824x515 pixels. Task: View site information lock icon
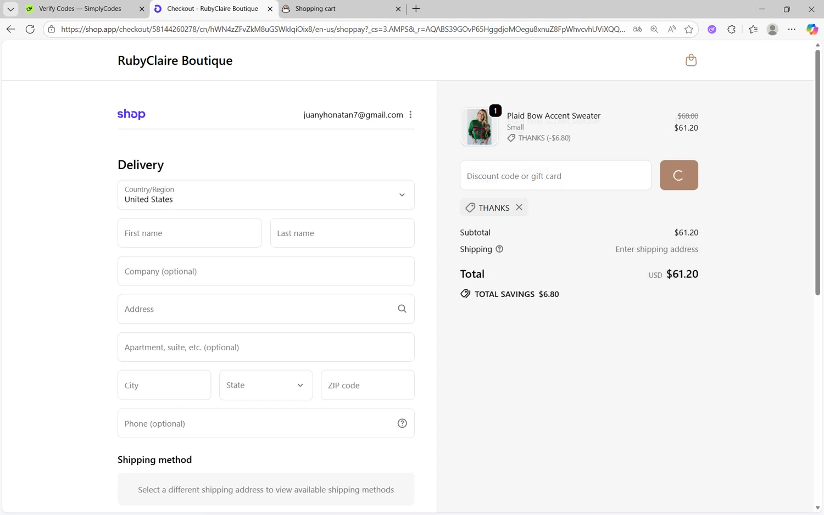pos(52,29)
